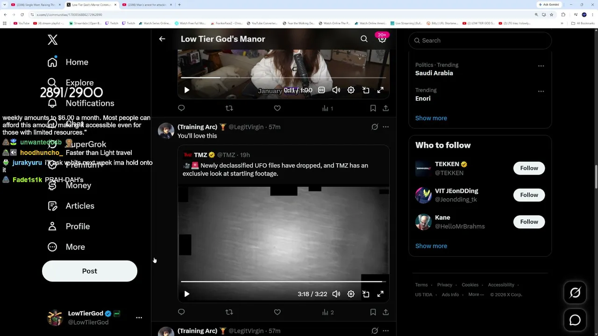View analytics of the post with 1 view

pos(327,108)
